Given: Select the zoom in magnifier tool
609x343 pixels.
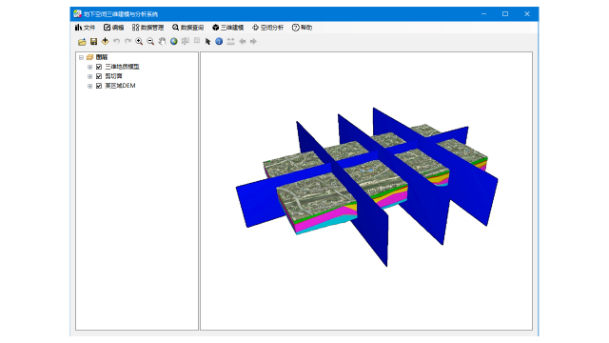Looking at the screenshot, I should 139,41.
